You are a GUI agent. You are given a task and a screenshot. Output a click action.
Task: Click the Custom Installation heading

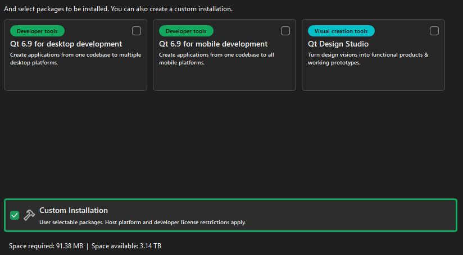(x=74, y=210)
